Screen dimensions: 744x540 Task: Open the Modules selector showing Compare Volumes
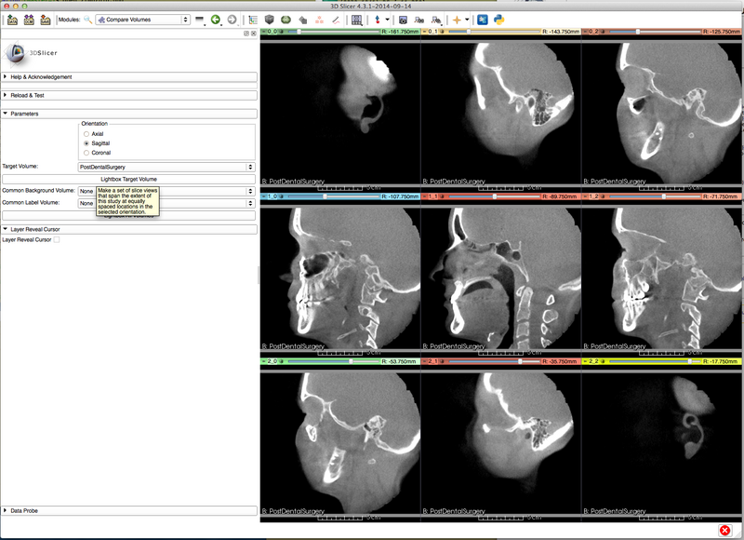pos(143,19)
